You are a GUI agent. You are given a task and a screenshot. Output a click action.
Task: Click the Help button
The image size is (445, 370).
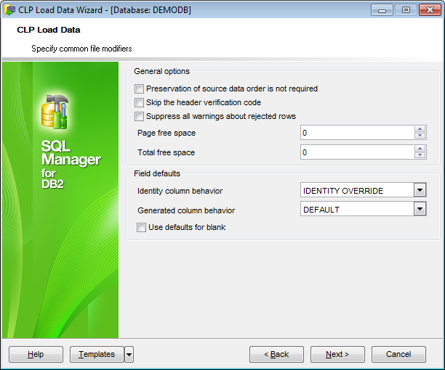tap(36, 355)
